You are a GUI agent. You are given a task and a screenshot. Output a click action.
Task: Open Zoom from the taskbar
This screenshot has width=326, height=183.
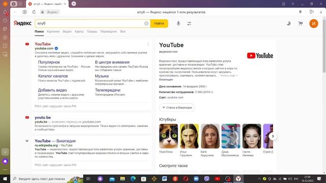(196, 178)
